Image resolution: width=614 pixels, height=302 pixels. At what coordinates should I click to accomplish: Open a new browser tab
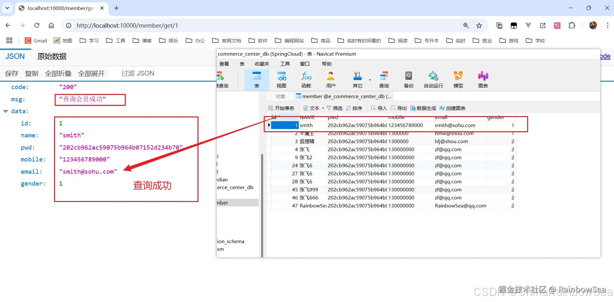[x=116, y=8]
